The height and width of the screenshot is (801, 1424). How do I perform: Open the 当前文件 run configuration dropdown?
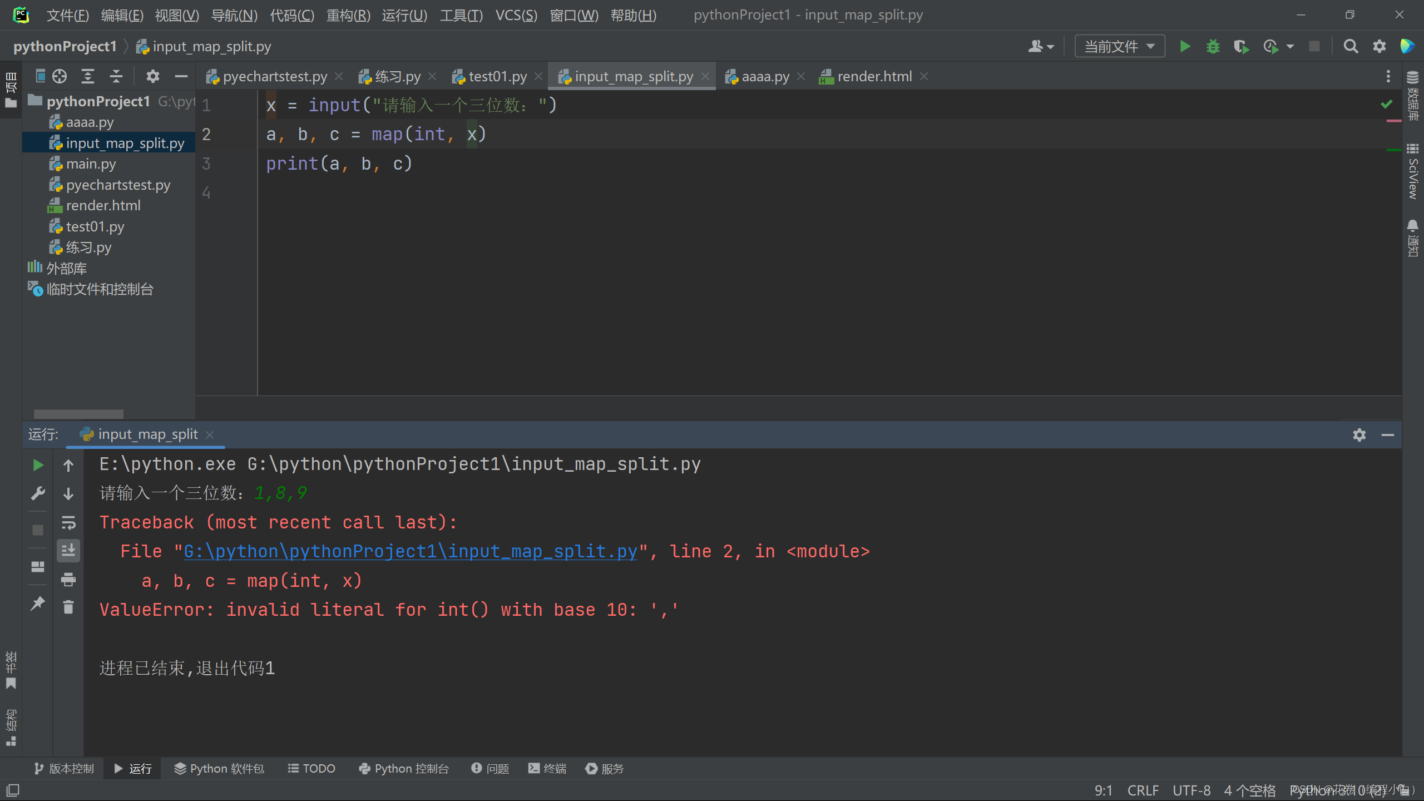tap(1119, 46)
